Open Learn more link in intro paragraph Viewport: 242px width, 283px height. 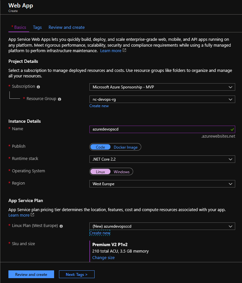click(111, 51)
